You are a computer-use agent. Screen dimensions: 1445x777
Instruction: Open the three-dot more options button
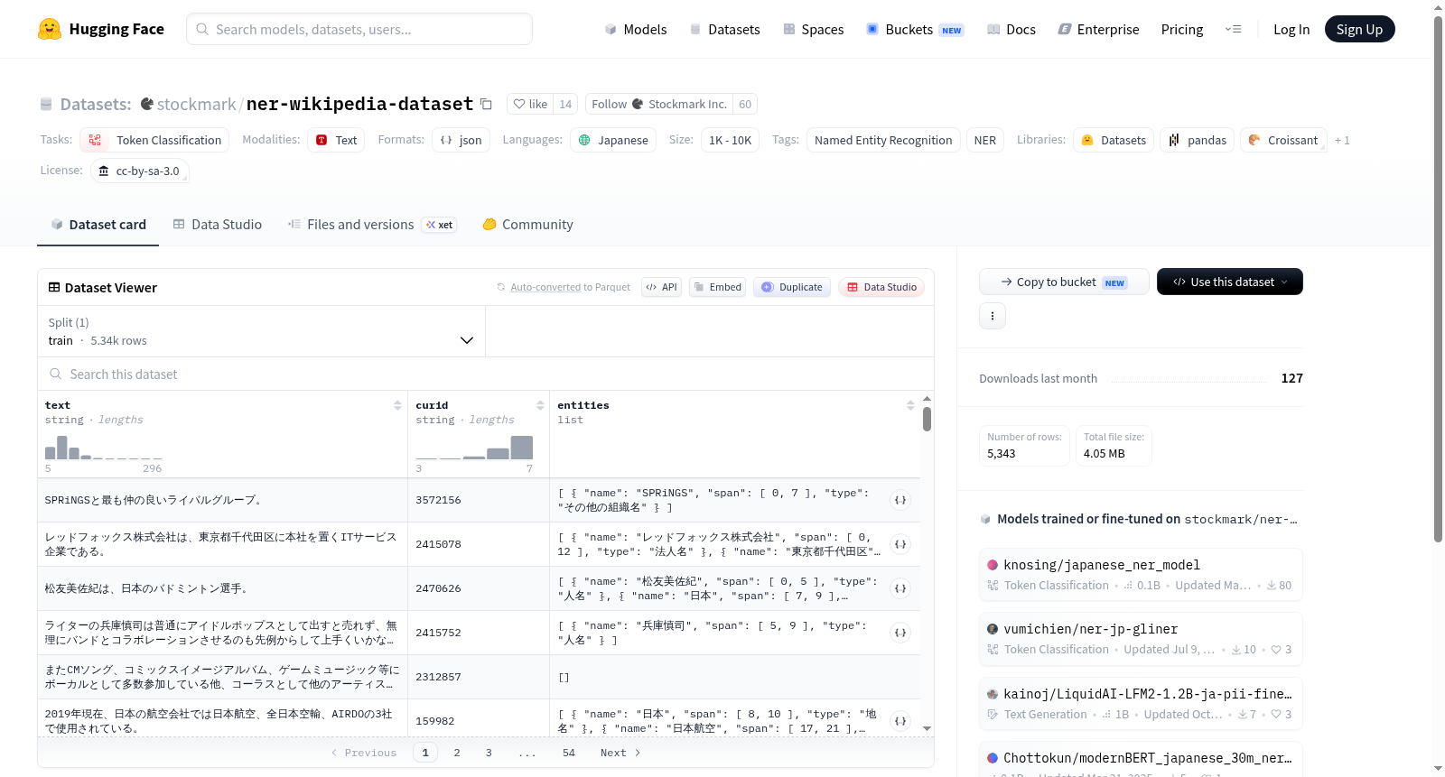tap(993, 316)
